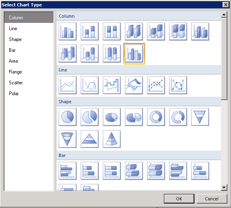Click the scrollbar up arrow

pyautogui.click(x=224, y=14)
